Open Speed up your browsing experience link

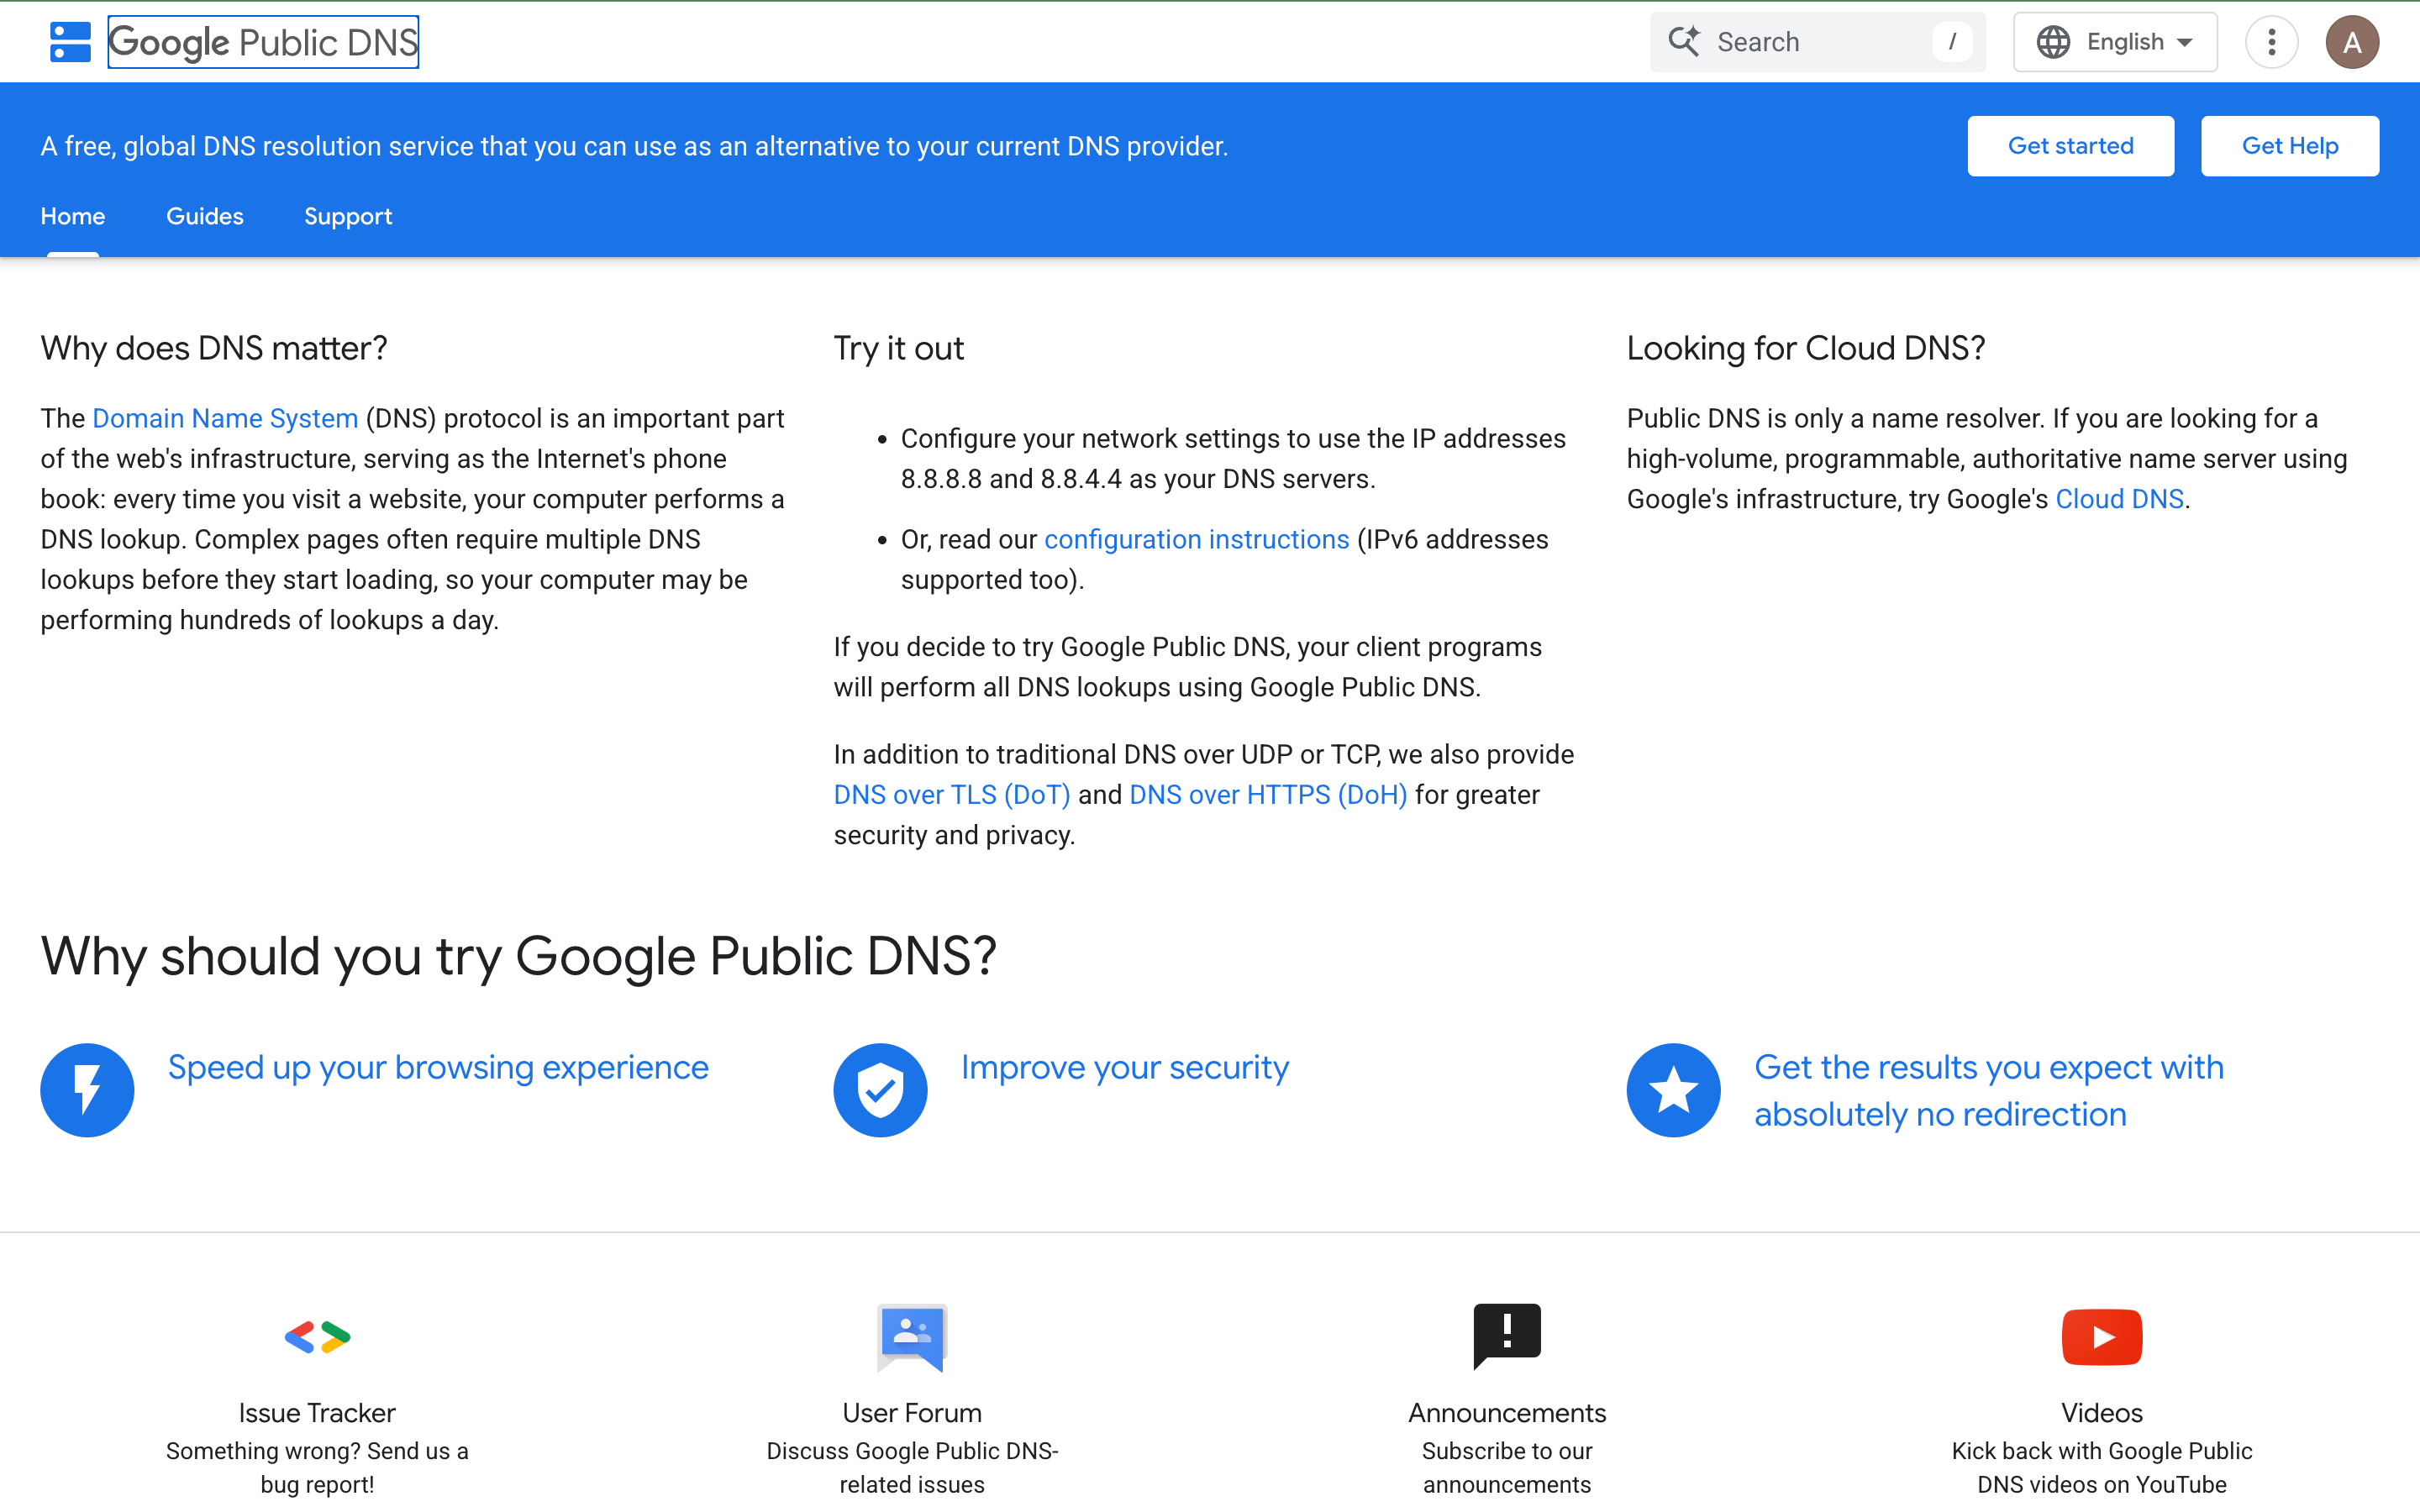click(438, 1067)
